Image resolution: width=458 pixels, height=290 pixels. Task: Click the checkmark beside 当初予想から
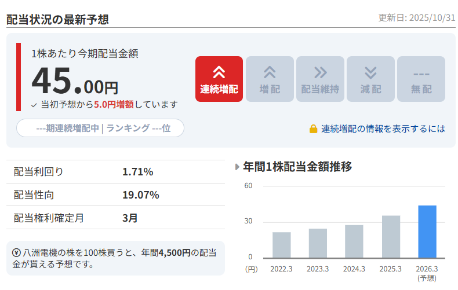(34, 105)
